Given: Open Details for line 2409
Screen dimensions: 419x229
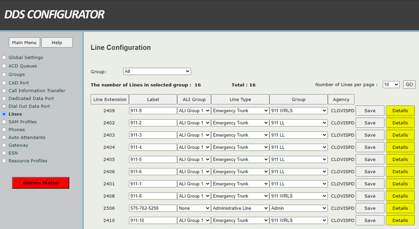Looking at the screenshot, I should [x=400, y=111].
